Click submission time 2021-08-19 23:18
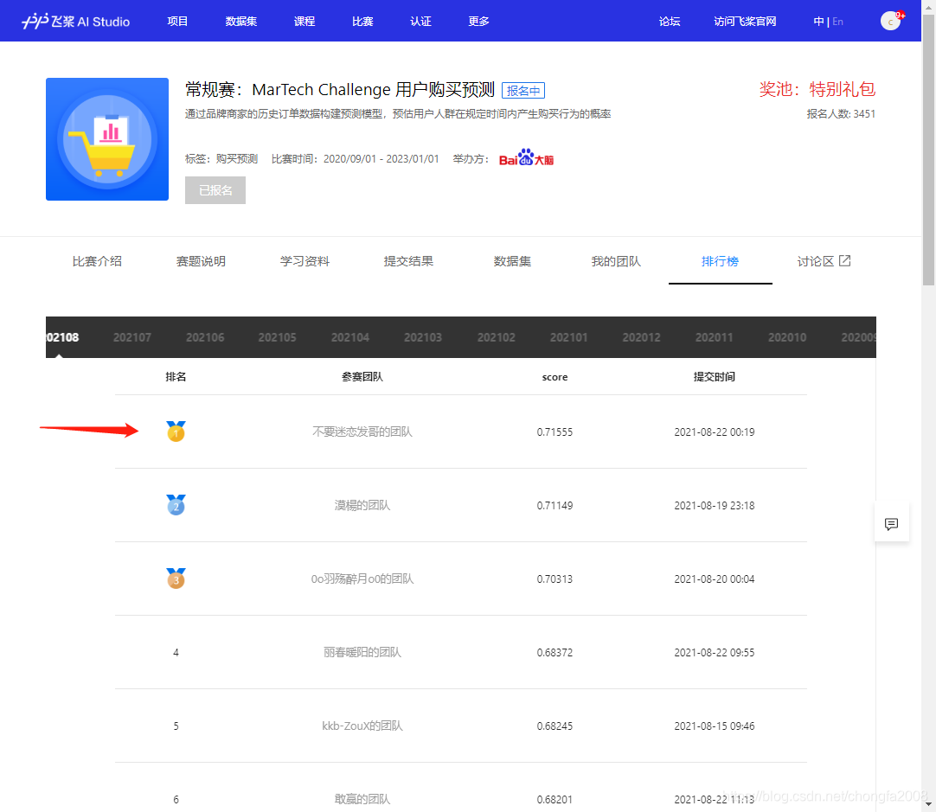This screenshot has width=936, height=812. [715, 505]
